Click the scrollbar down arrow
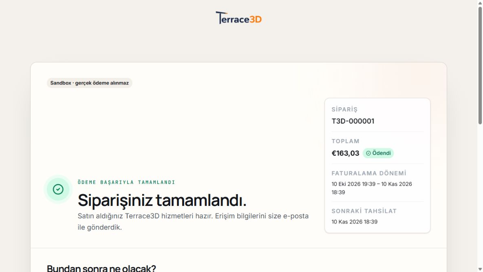The image size is (483, 272). (480, 269)
